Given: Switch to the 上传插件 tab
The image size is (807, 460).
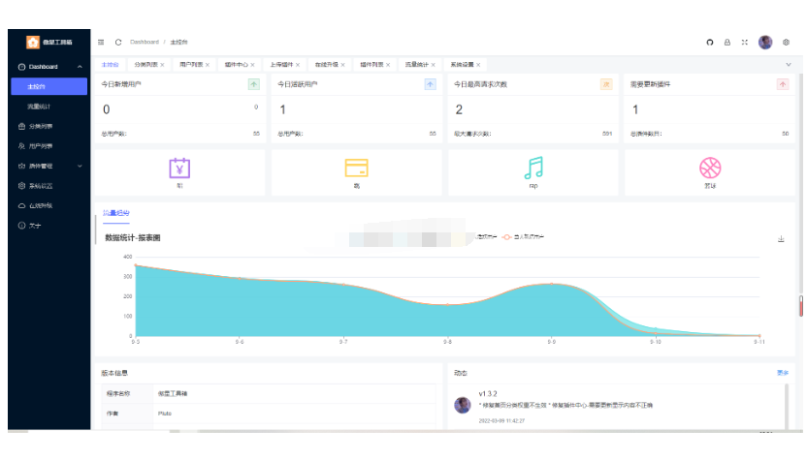Looking at the screenshot, I should point(281,65).
